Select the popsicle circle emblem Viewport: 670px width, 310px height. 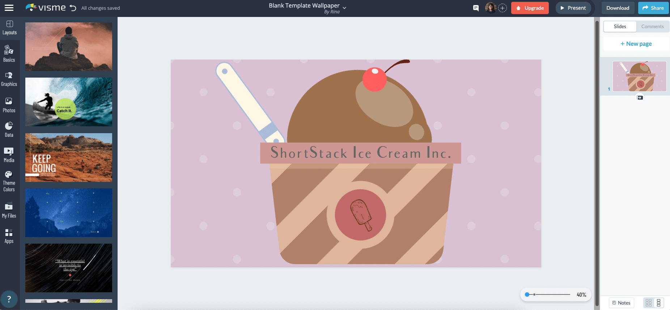click(x=360, y=215)
